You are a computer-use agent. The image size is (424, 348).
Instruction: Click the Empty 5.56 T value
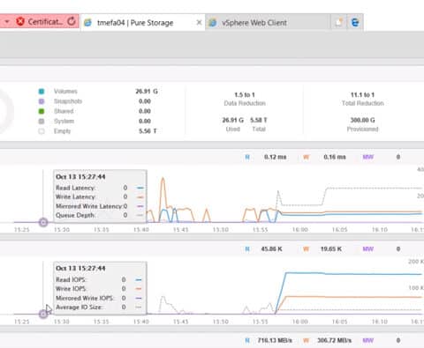tap(148, 131)
